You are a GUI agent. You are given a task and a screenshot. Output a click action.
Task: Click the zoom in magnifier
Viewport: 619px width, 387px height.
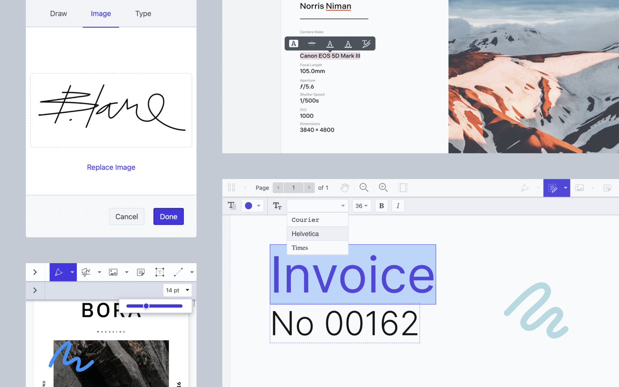pos(383,187)
